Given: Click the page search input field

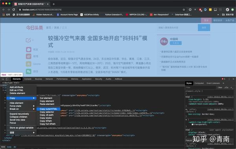Looking at the screenshot, I should point(177,28).
